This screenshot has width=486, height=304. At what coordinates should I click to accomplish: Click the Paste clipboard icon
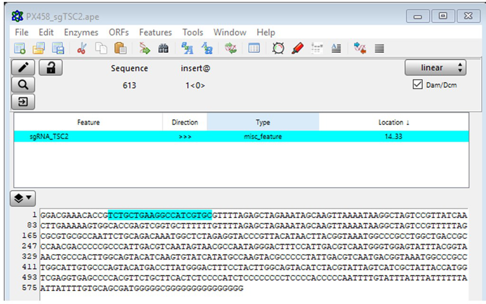(x=120, y=49)
